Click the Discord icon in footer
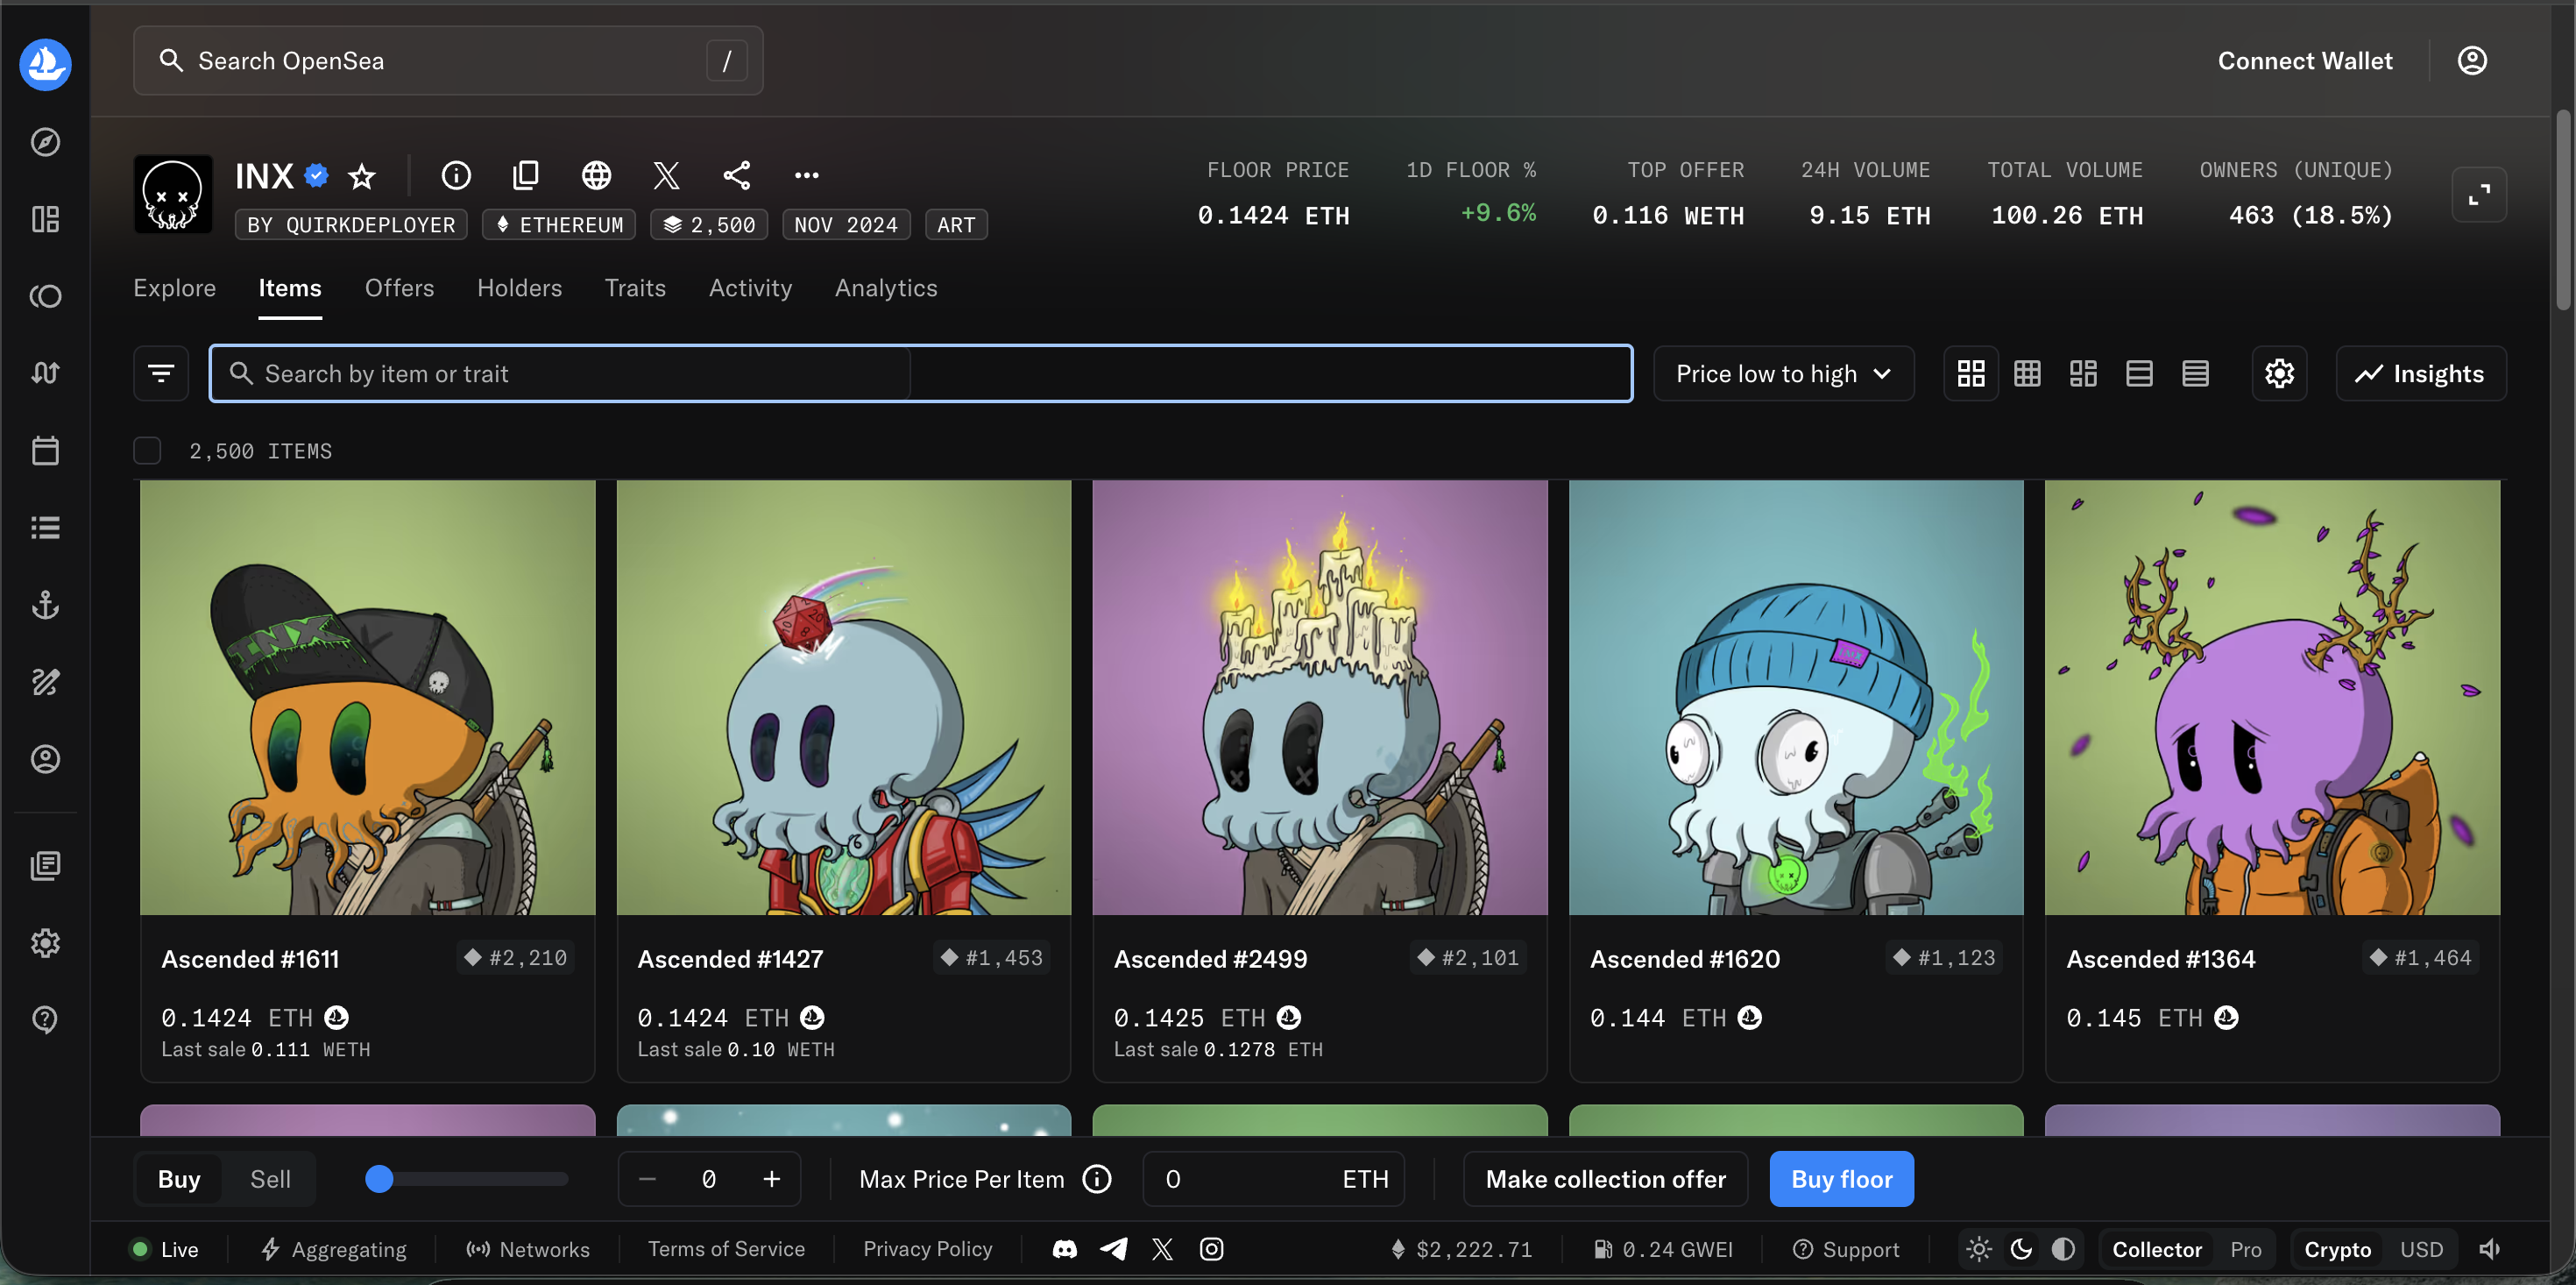The height and width of the screenshot is (1285, 2576). 1064,1249
